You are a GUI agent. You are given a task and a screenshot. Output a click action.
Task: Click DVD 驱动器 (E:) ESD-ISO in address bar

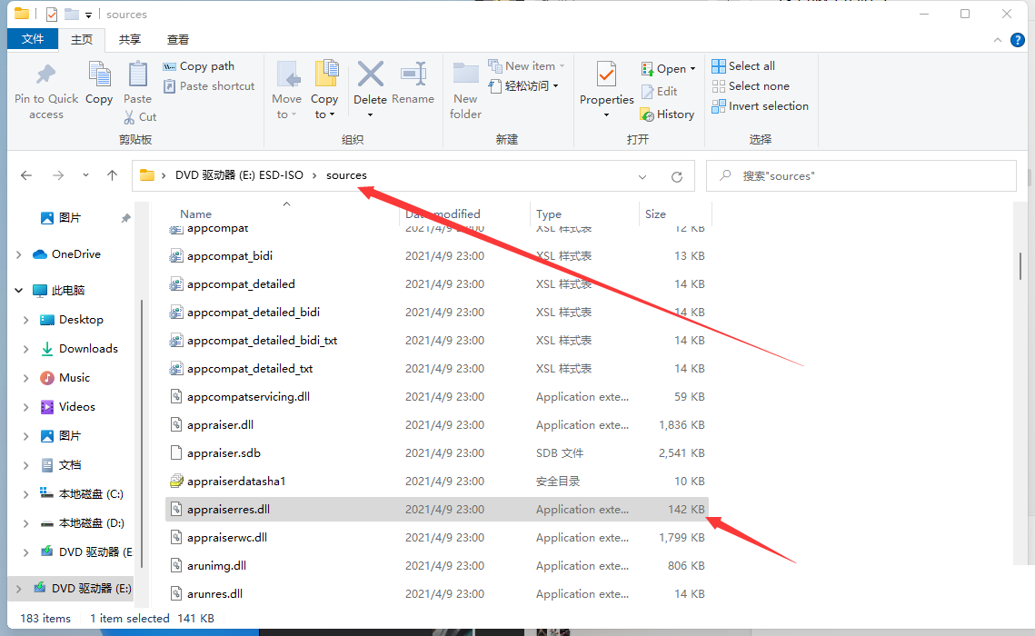point(239,175)
